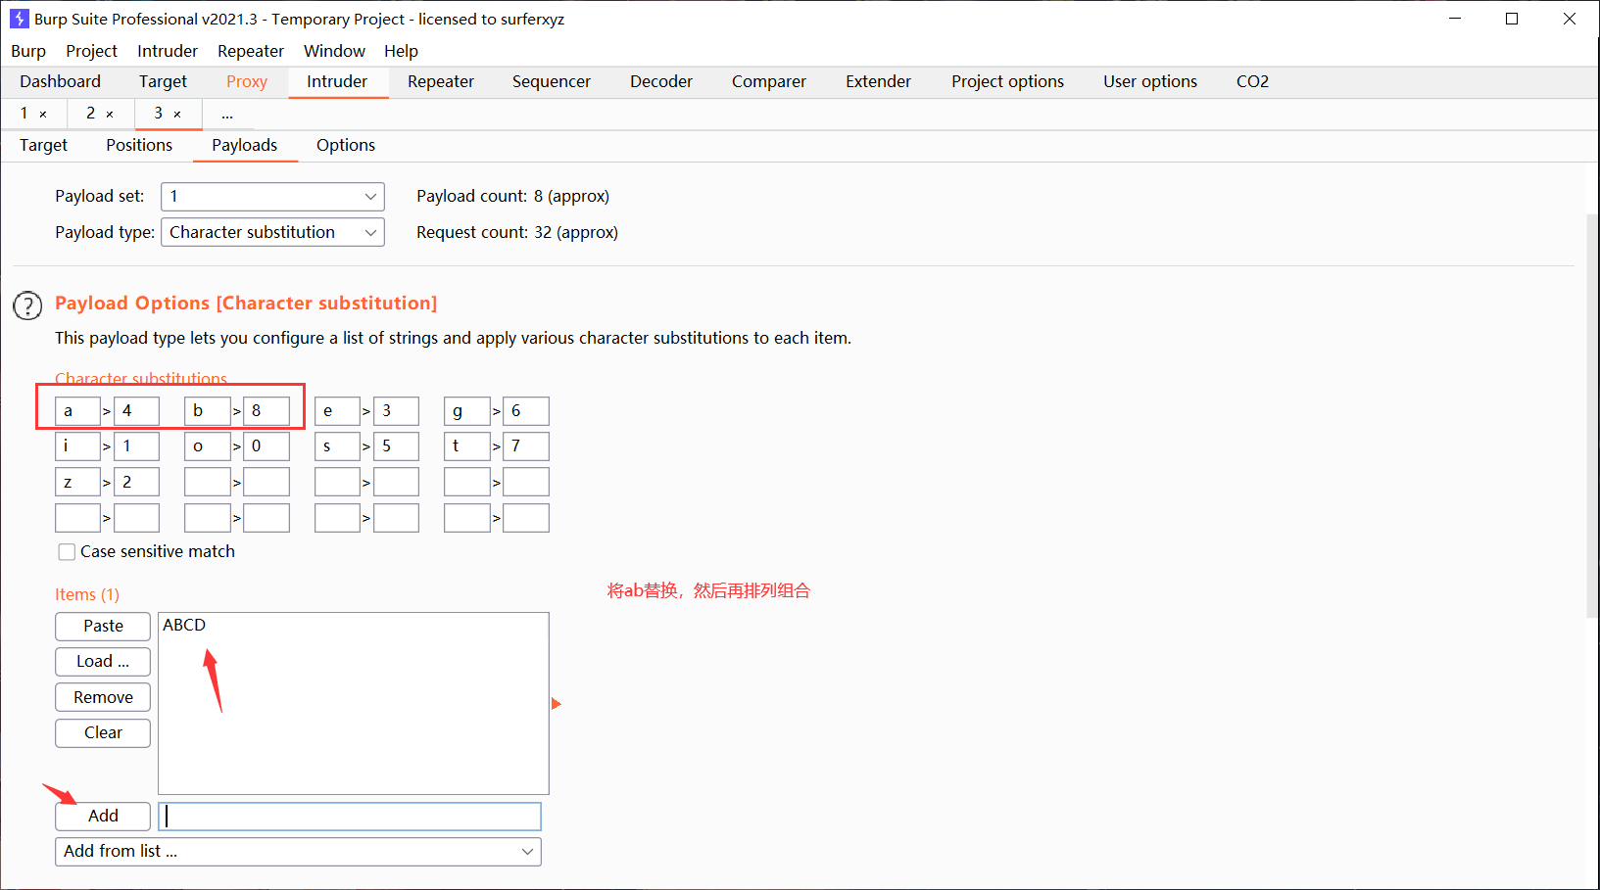Screen dimensions: 1600x890
Task: Click the new tab ellipsis button
Action: tap(227, 115)
